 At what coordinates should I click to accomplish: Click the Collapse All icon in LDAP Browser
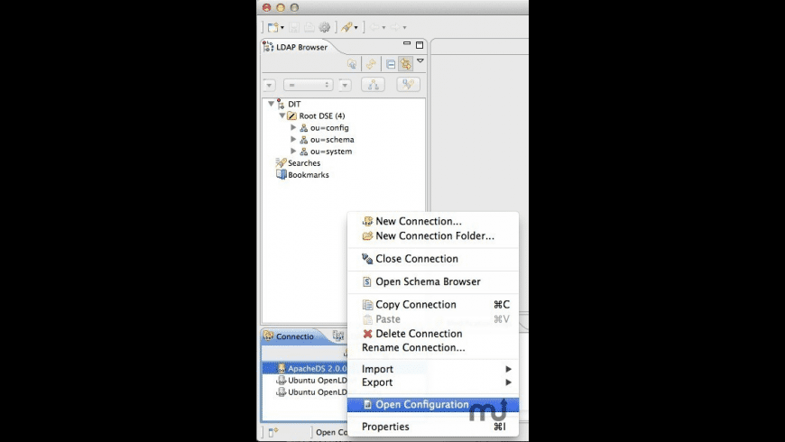[x=391, y=64]
